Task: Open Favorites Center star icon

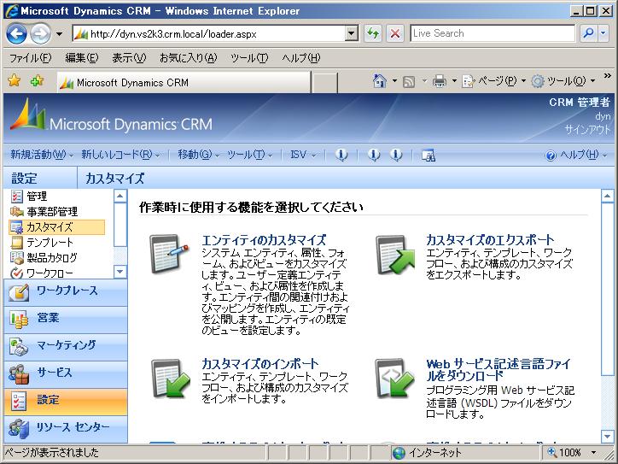Action: (15, 81)
